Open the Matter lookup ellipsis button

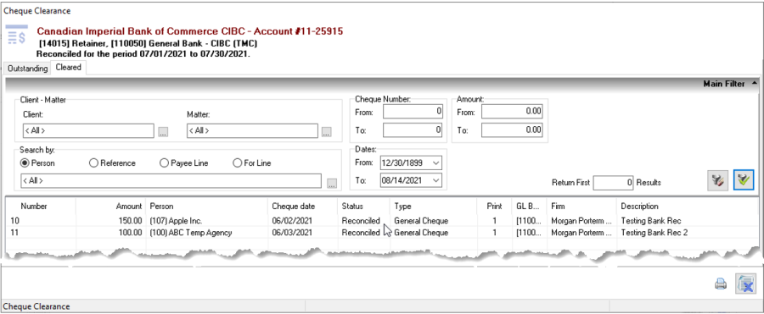(327, 131)
